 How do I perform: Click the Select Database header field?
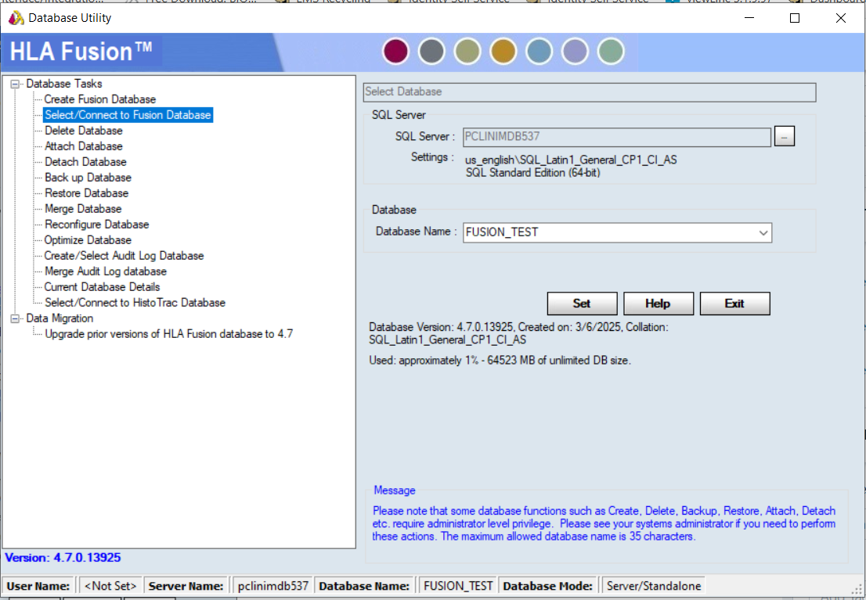click(x=590, y=92)
